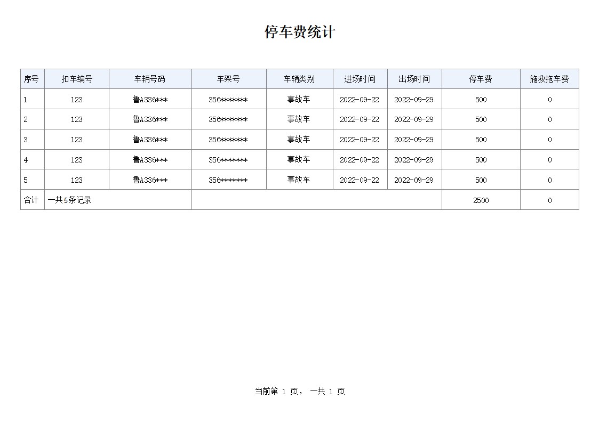Click tow fee 0 in row 3
Viewport: 599px width, 423px height.
coord(550,140)
